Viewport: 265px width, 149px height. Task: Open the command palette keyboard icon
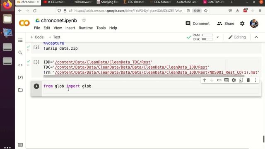coord(20,145)
